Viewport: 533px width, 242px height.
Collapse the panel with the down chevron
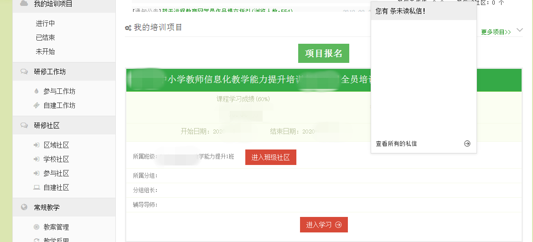click(x=520, y=31)
